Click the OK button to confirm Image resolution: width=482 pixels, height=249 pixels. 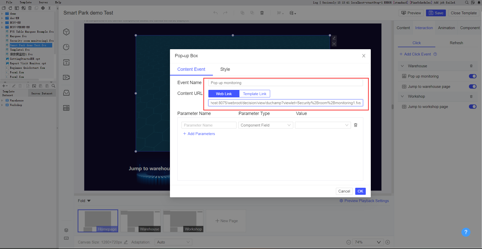pos(360,191)
